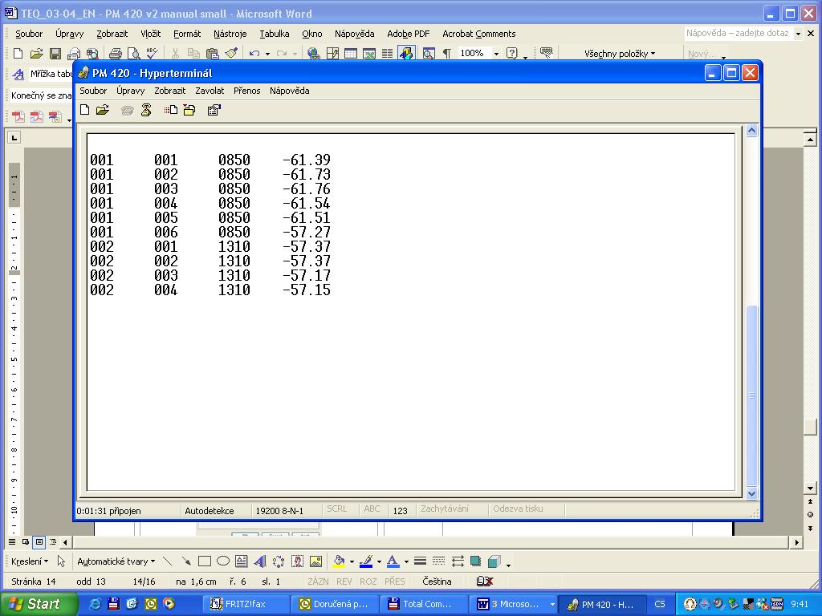Screen dimensions: 822x616
Task: Click the Font Color A swatch
Action: (x=393, y=561)
